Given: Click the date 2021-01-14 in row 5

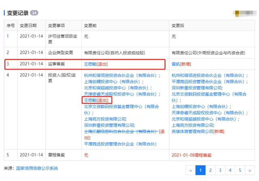Looking at the screenshot, I should [32, 155].
